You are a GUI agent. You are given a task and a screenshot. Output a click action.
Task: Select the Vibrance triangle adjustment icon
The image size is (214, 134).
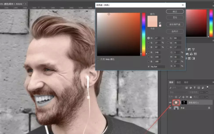pos(193,49)
